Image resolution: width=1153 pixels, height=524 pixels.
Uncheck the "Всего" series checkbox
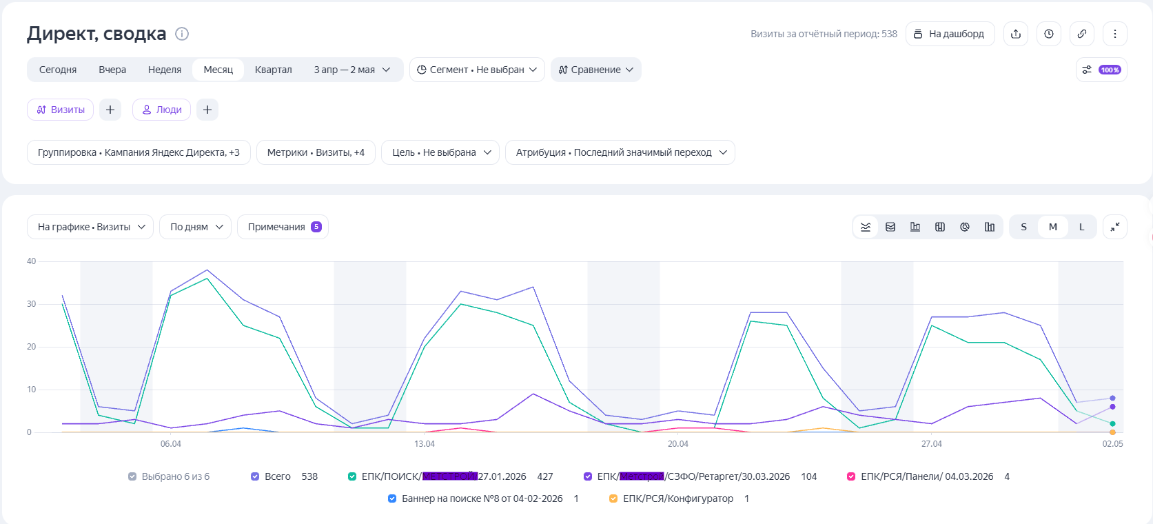(x=255, y=476)
